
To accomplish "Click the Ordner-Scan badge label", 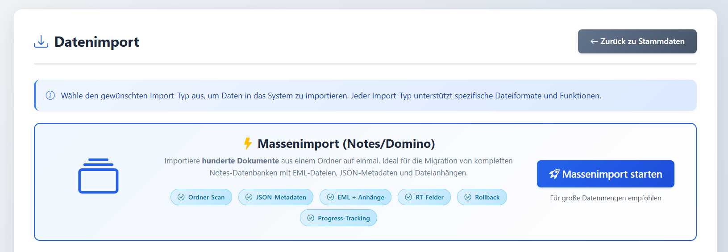I will (206, 197).
